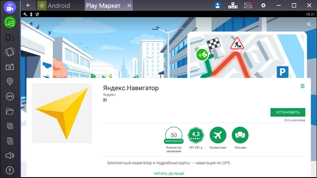
Task: Select the Play Маркет tab
Action: tap(103, 5)
